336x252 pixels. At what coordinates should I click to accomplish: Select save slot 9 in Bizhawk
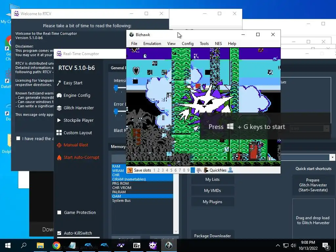[188, 170]
